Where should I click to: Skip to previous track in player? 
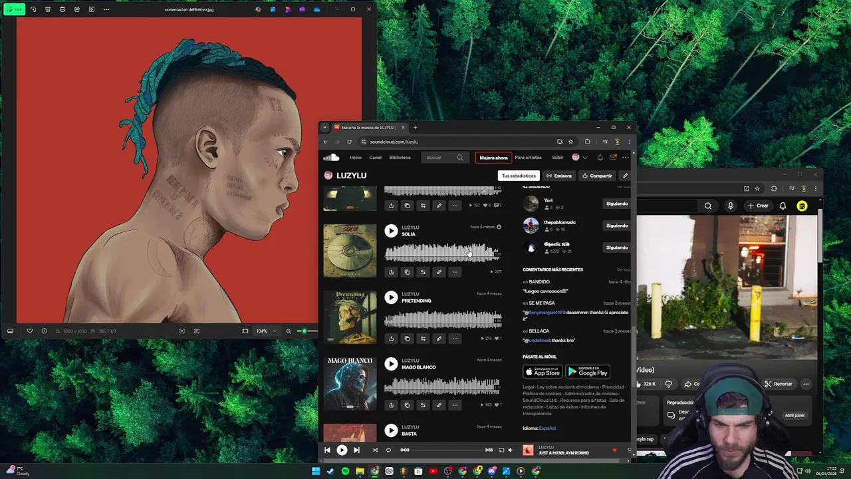[x=327, y=450]
